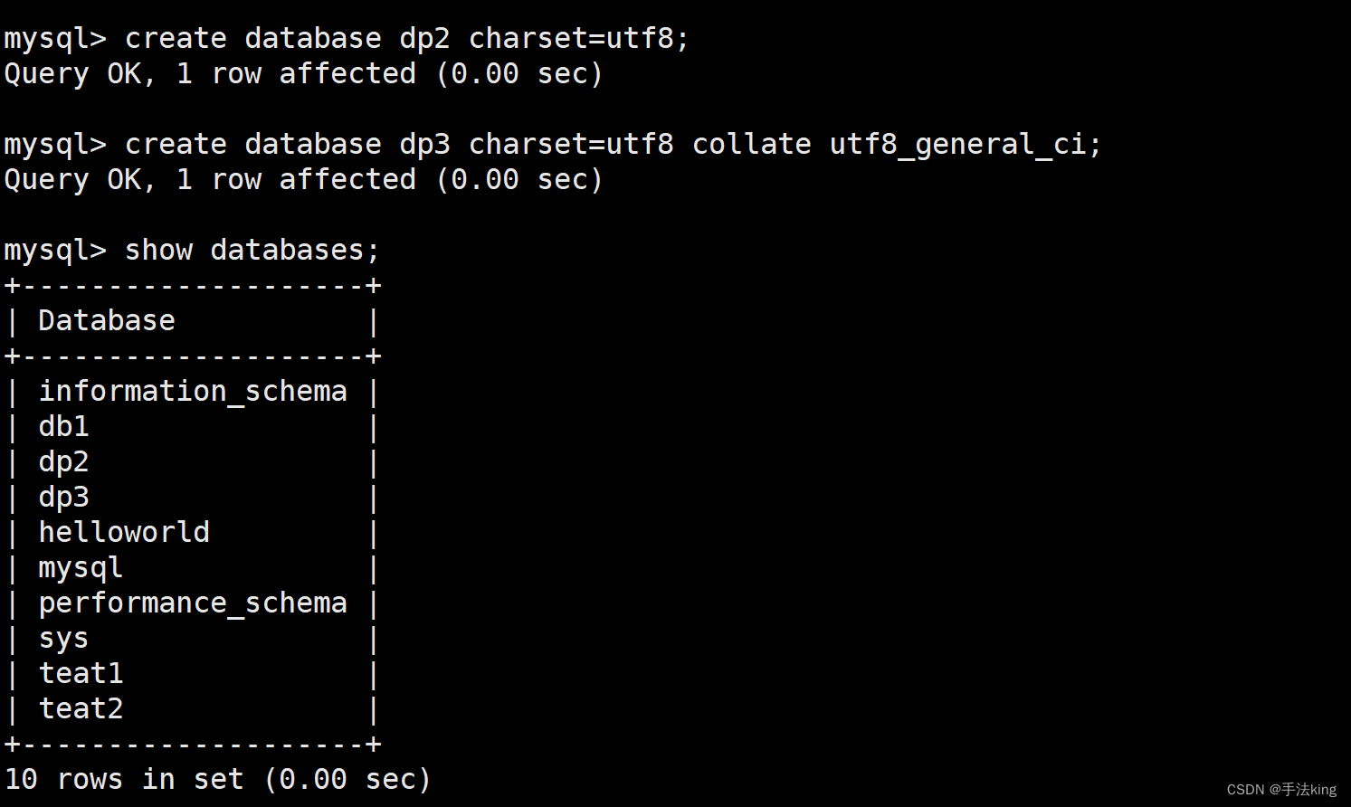Select the teat2 database entry
The height and width of the screenshot is (807, 1351).
pos(81,708)
